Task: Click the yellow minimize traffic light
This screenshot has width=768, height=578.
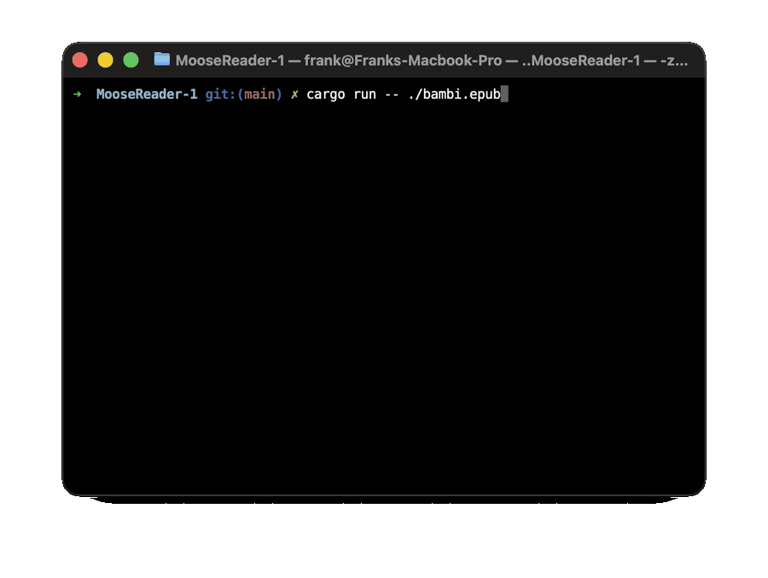Action: click(x=105, y=60)
